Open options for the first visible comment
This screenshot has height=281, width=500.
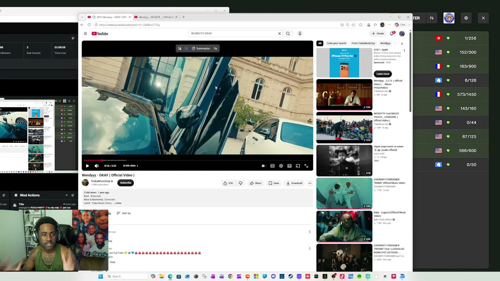click(x=310, y=232)
